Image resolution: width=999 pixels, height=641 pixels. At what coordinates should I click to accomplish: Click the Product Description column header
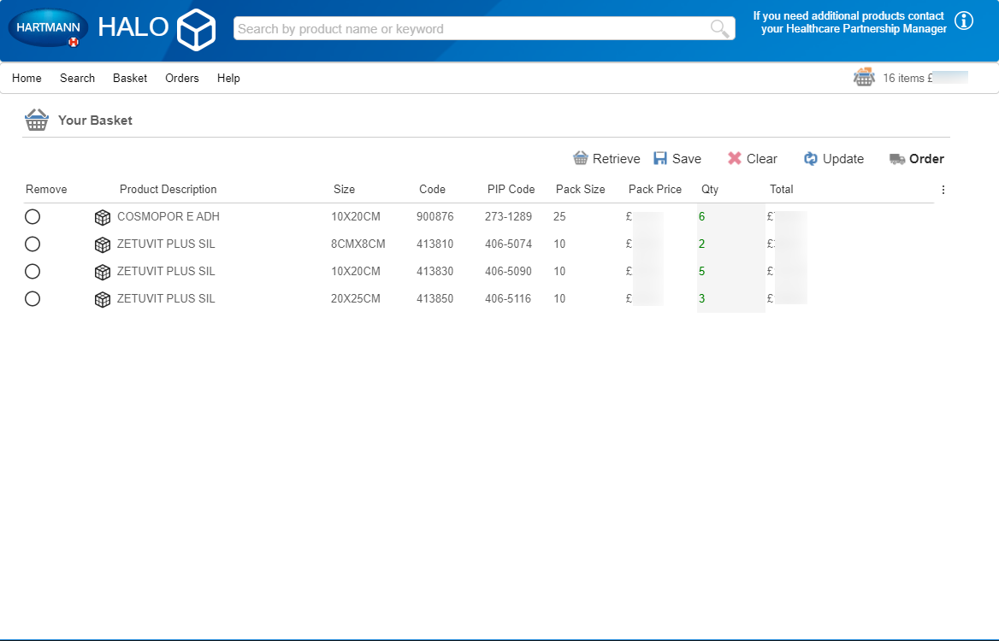point(168,189)
